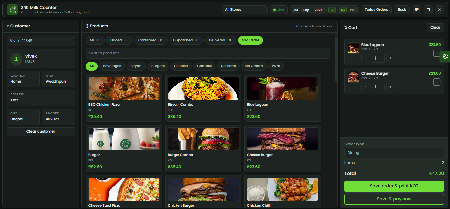Filter products by Desserts
450x209 pixels.
pos(228,66)
